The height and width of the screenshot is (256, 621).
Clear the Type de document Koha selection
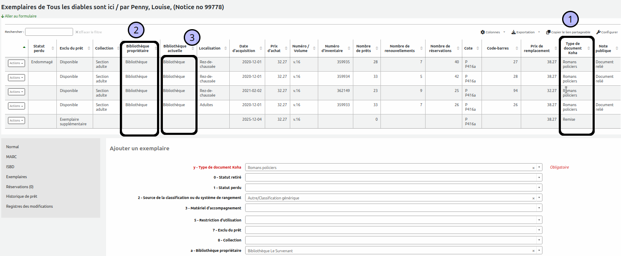point(533,168)
